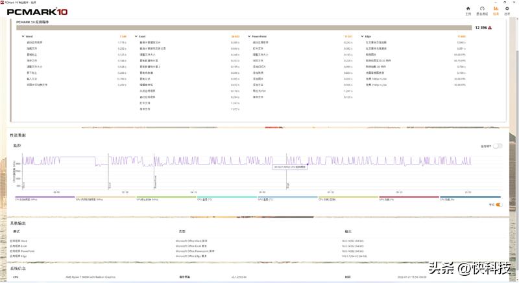The image size is (519, 283).
Task: Click 'Microsoft Office Word 版本' type cell
Action: 191,241
